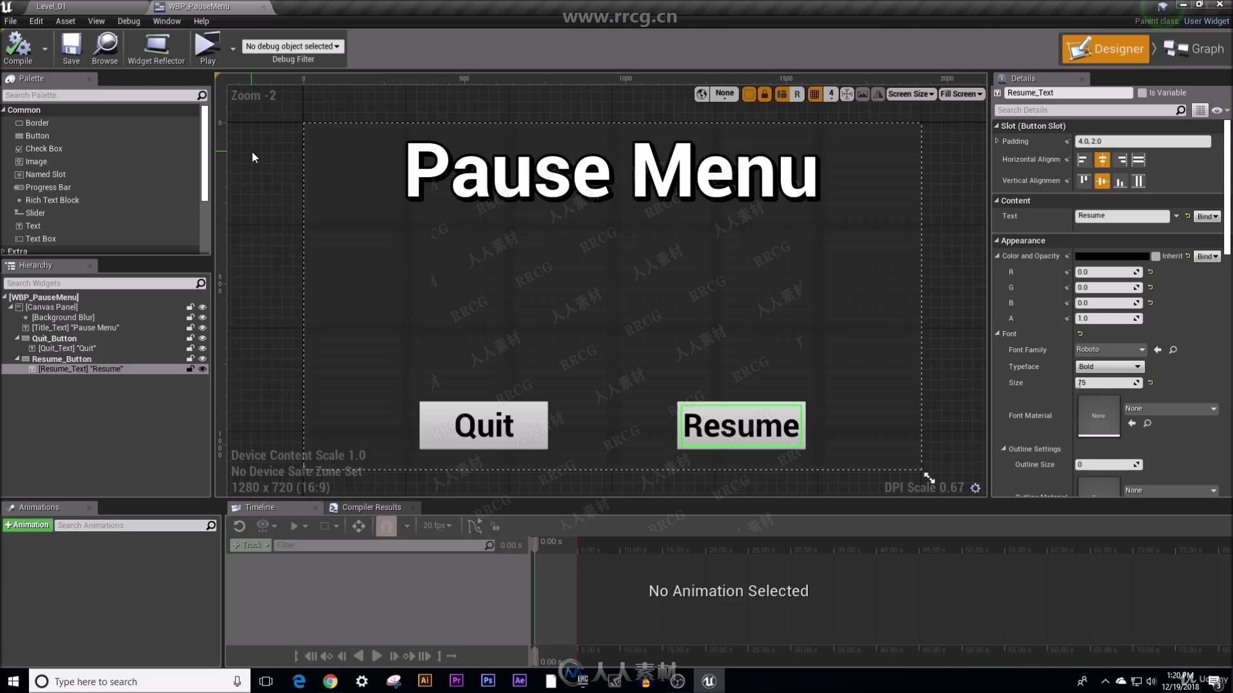This screenshot has height=693, width=1233.
Task: Click the Play button to preview
Action: pos(207,48)
